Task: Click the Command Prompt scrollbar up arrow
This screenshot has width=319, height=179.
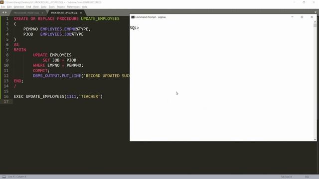Action: pos(315,22)
